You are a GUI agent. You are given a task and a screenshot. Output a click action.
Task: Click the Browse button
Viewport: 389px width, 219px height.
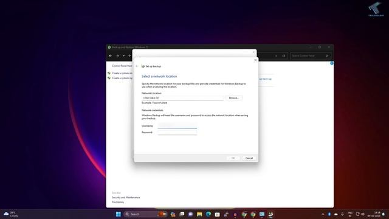[233, 98]
